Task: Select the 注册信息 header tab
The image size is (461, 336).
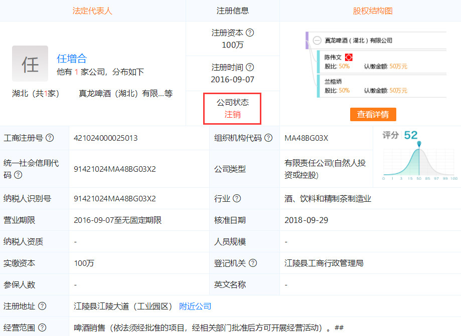Action: tap(233, 11)
